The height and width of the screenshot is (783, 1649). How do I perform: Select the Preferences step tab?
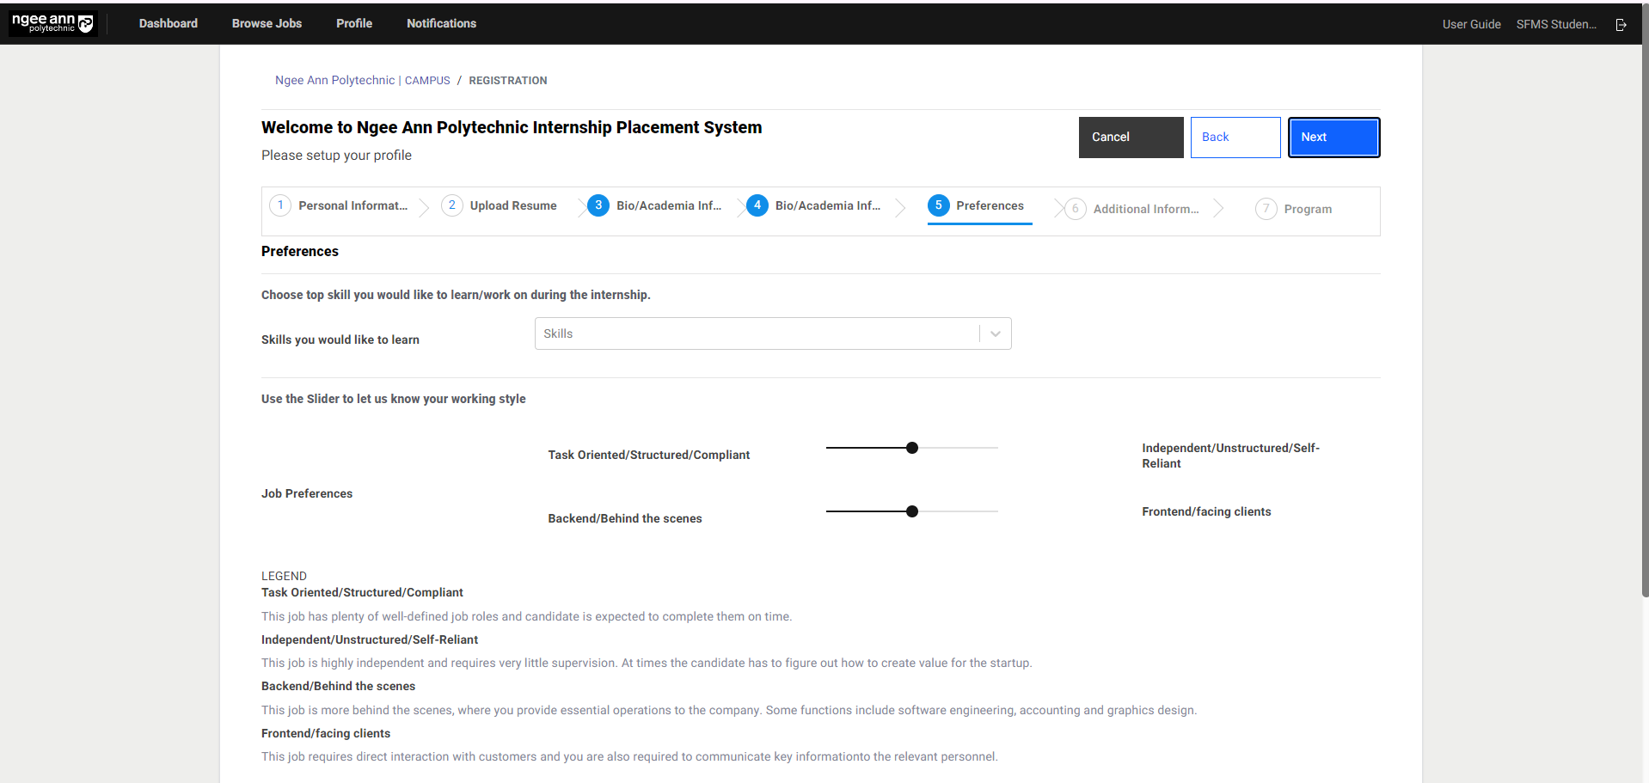[x=978, y=206]
